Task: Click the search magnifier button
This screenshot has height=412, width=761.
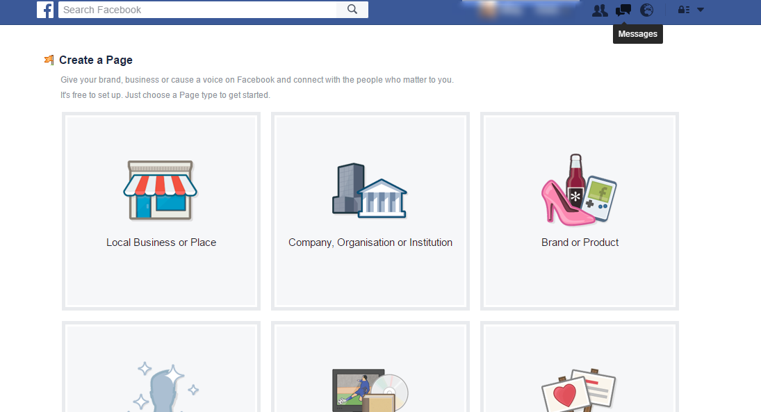Action: 352,10
